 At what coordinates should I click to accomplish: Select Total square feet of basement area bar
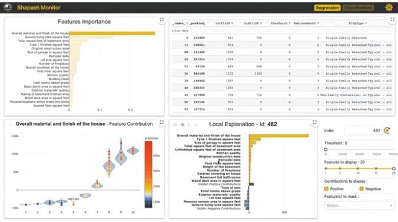pos(78,41)
